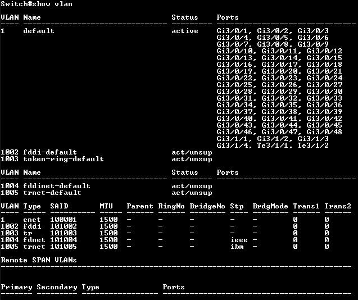Click port Gi3/0/24 entry

pos(324,78)
